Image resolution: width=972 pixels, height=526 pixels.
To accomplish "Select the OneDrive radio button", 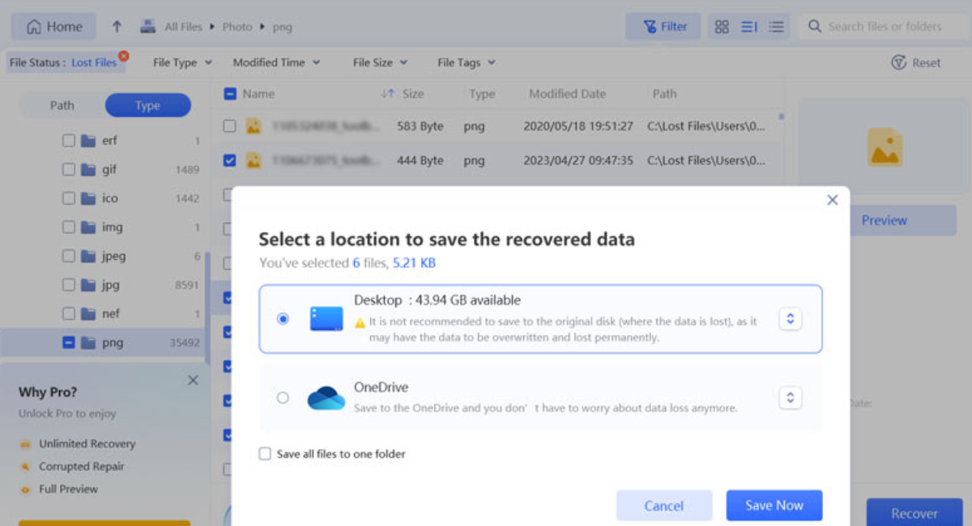I will click(283, 397).
